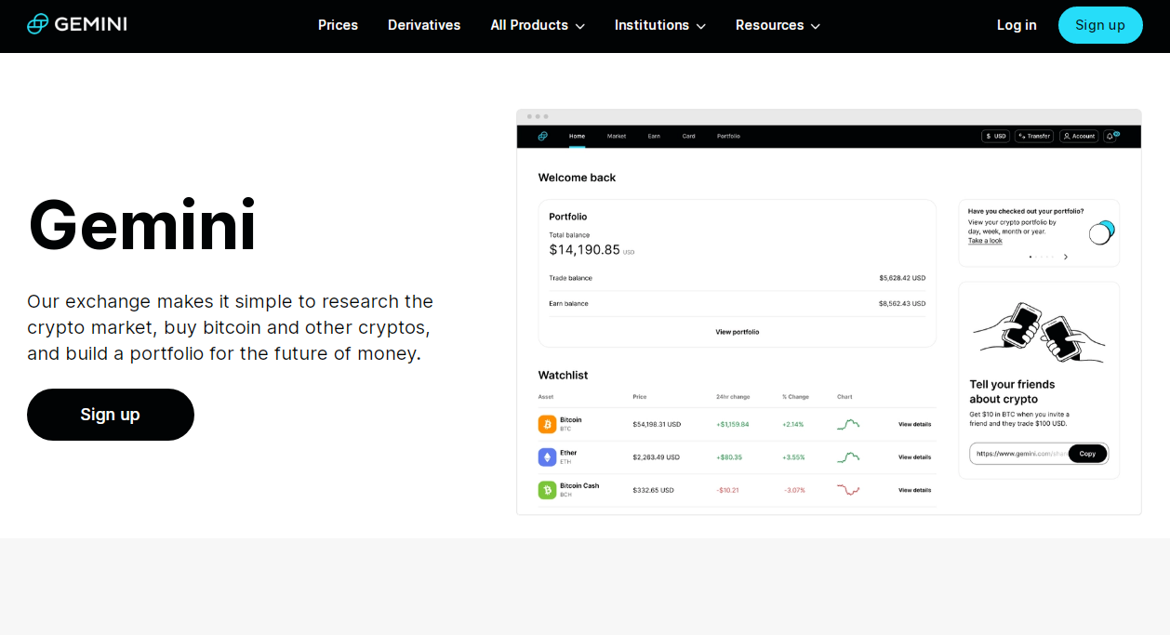
Task: Open the Prices page
Action: coord(338,25)
